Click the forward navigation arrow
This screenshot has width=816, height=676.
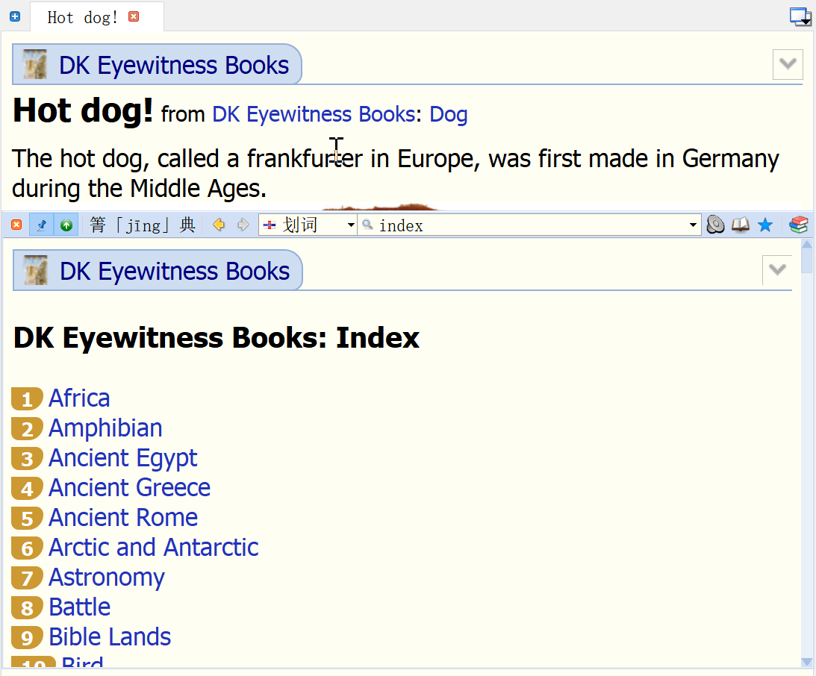click(243, 225)
